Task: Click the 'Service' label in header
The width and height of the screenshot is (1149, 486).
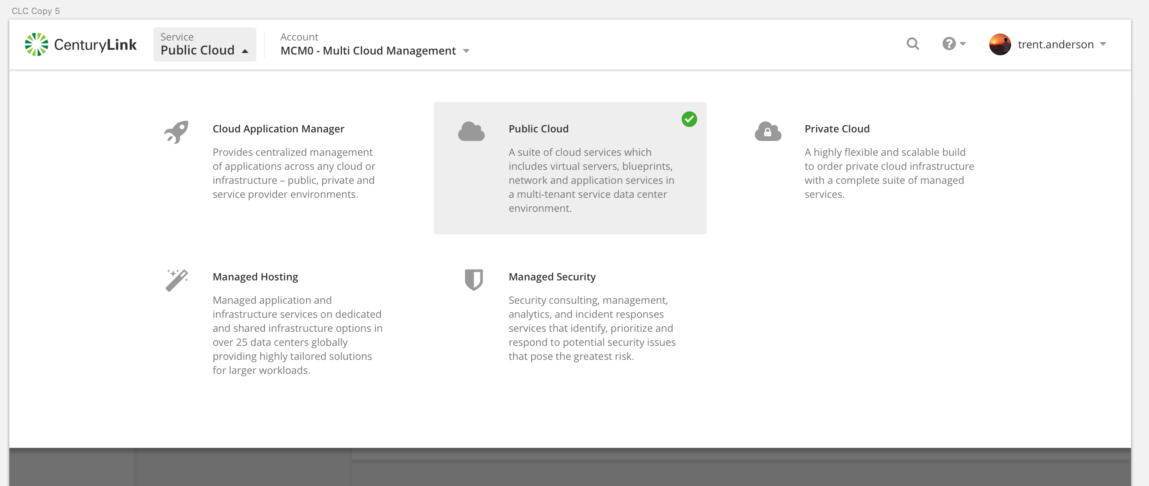Action: point(176,37)
